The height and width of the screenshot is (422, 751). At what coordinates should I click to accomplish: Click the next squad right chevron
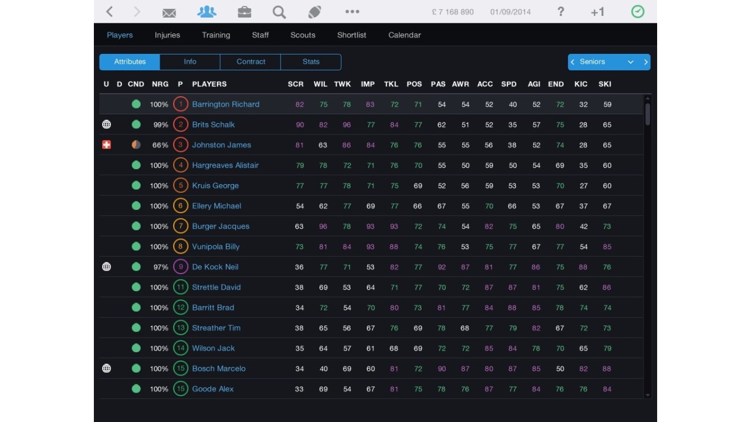[x=646, y=62]
